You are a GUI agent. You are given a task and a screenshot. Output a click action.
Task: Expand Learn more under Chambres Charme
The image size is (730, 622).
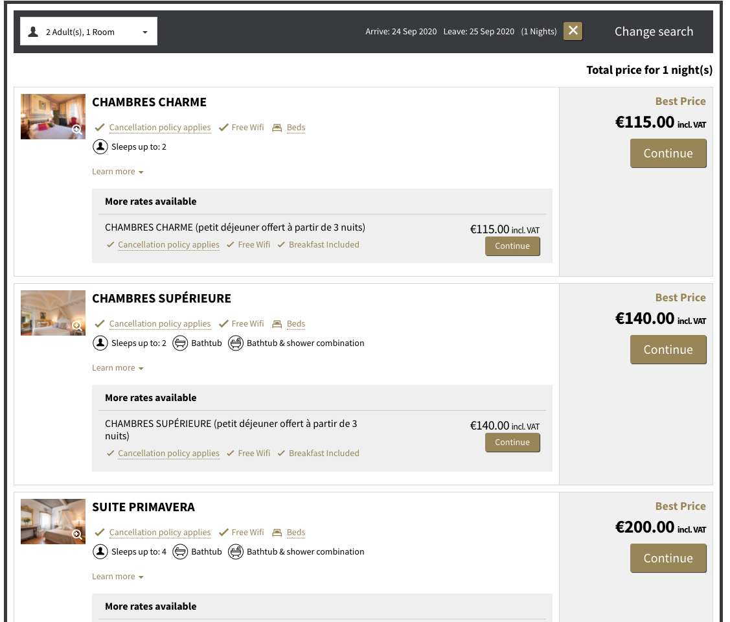117,172
